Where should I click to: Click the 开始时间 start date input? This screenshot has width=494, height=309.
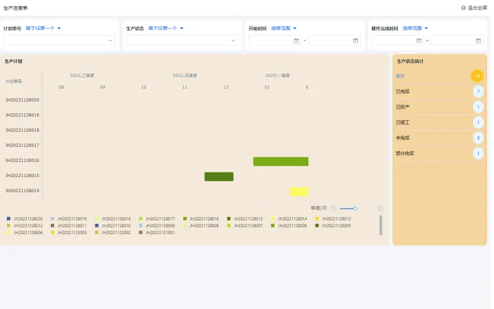(274, 41)
